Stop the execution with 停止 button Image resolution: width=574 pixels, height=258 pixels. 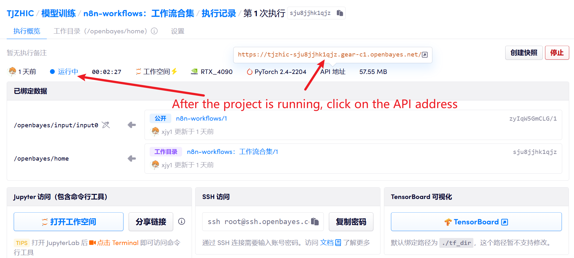click(x=557, y=53)
